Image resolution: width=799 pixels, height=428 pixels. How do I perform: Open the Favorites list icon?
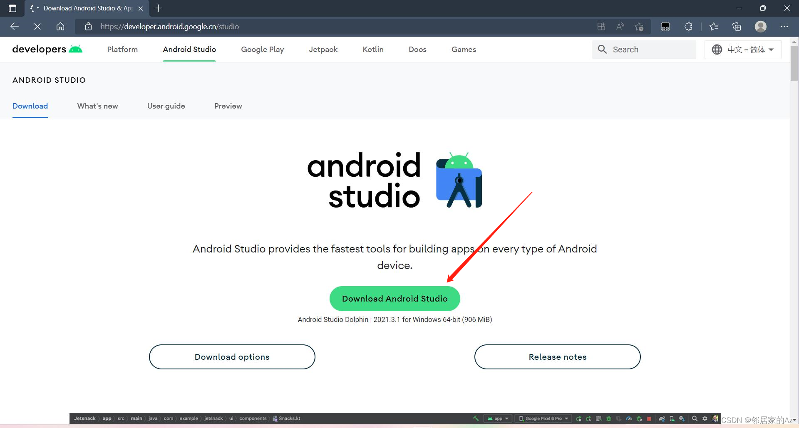pos(714,27)
